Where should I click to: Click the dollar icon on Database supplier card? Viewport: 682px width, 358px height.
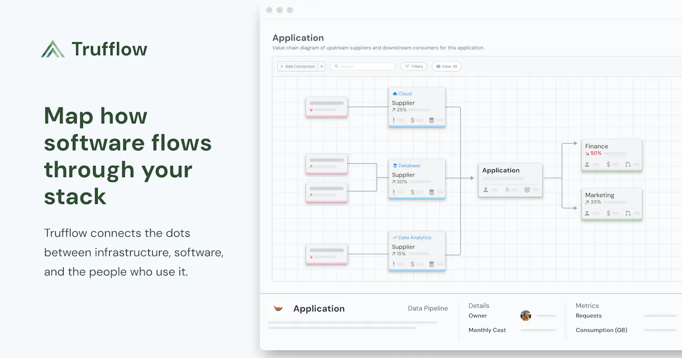(413, 192)
